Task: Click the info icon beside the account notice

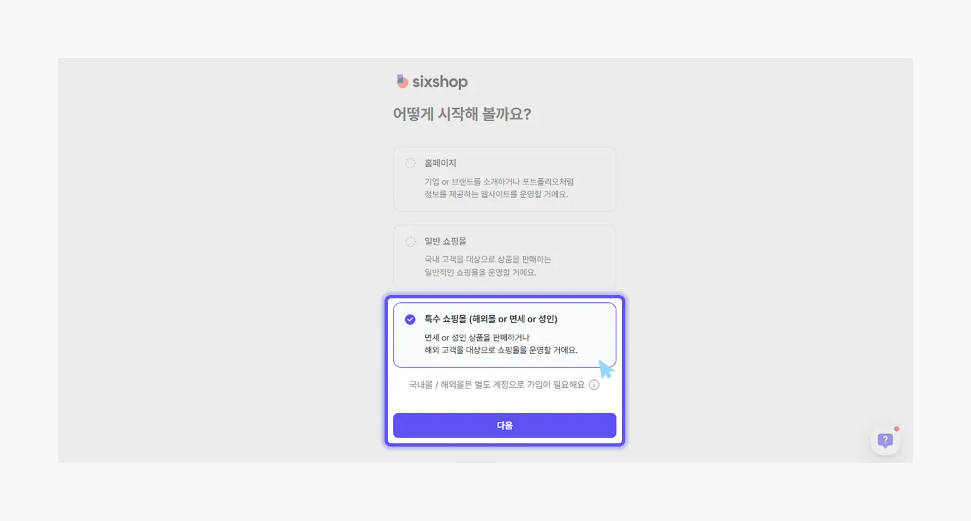Action: click(x=594, y=384)
